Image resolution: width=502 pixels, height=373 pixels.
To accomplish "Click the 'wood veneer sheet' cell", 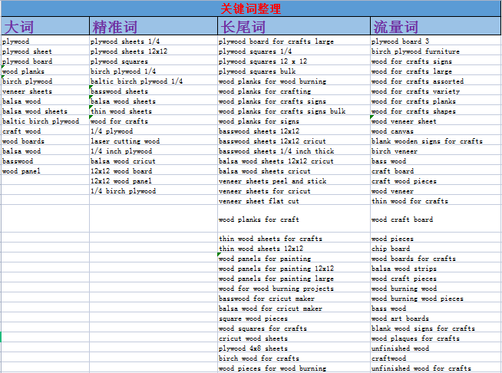I will point(435,121).
